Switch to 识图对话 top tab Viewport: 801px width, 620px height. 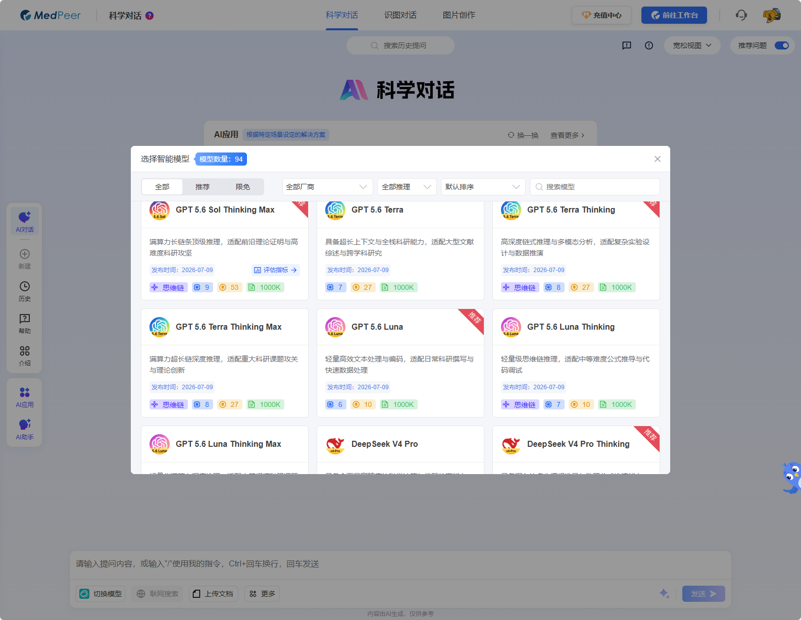point(400,15)
